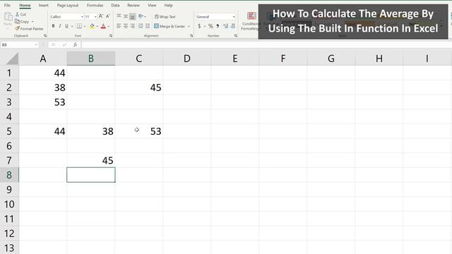Open Conditional Formatting icon
The image size is (452, 254).
251,16
